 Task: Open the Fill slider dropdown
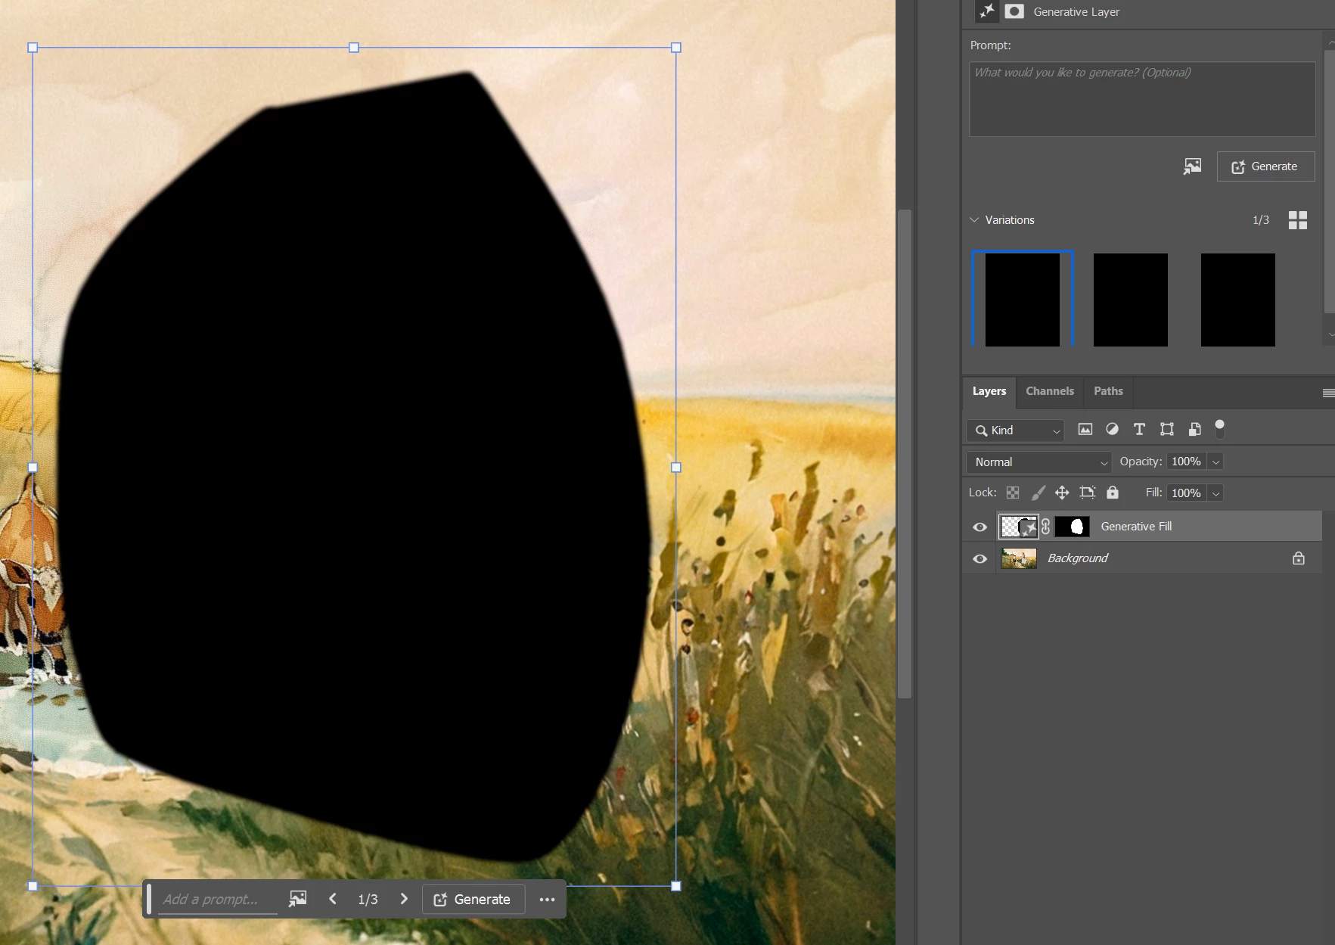(x=1215, y=493)
